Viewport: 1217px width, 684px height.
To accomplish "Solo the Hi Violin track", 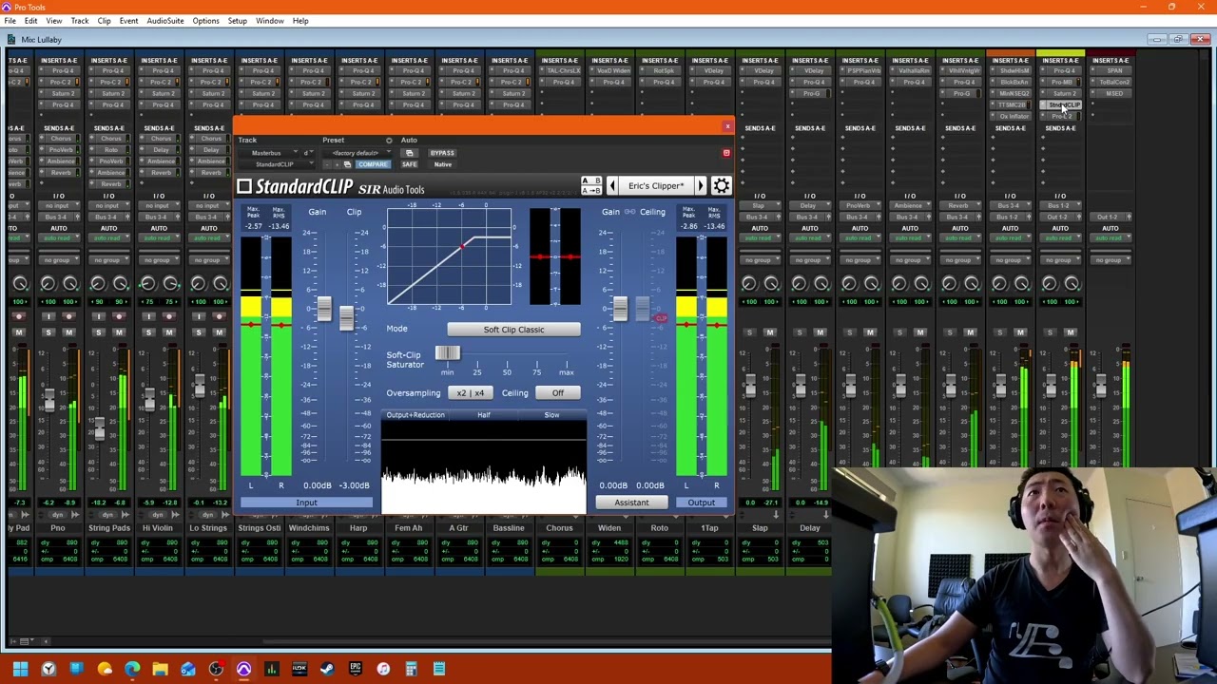I will pos(148,332).
